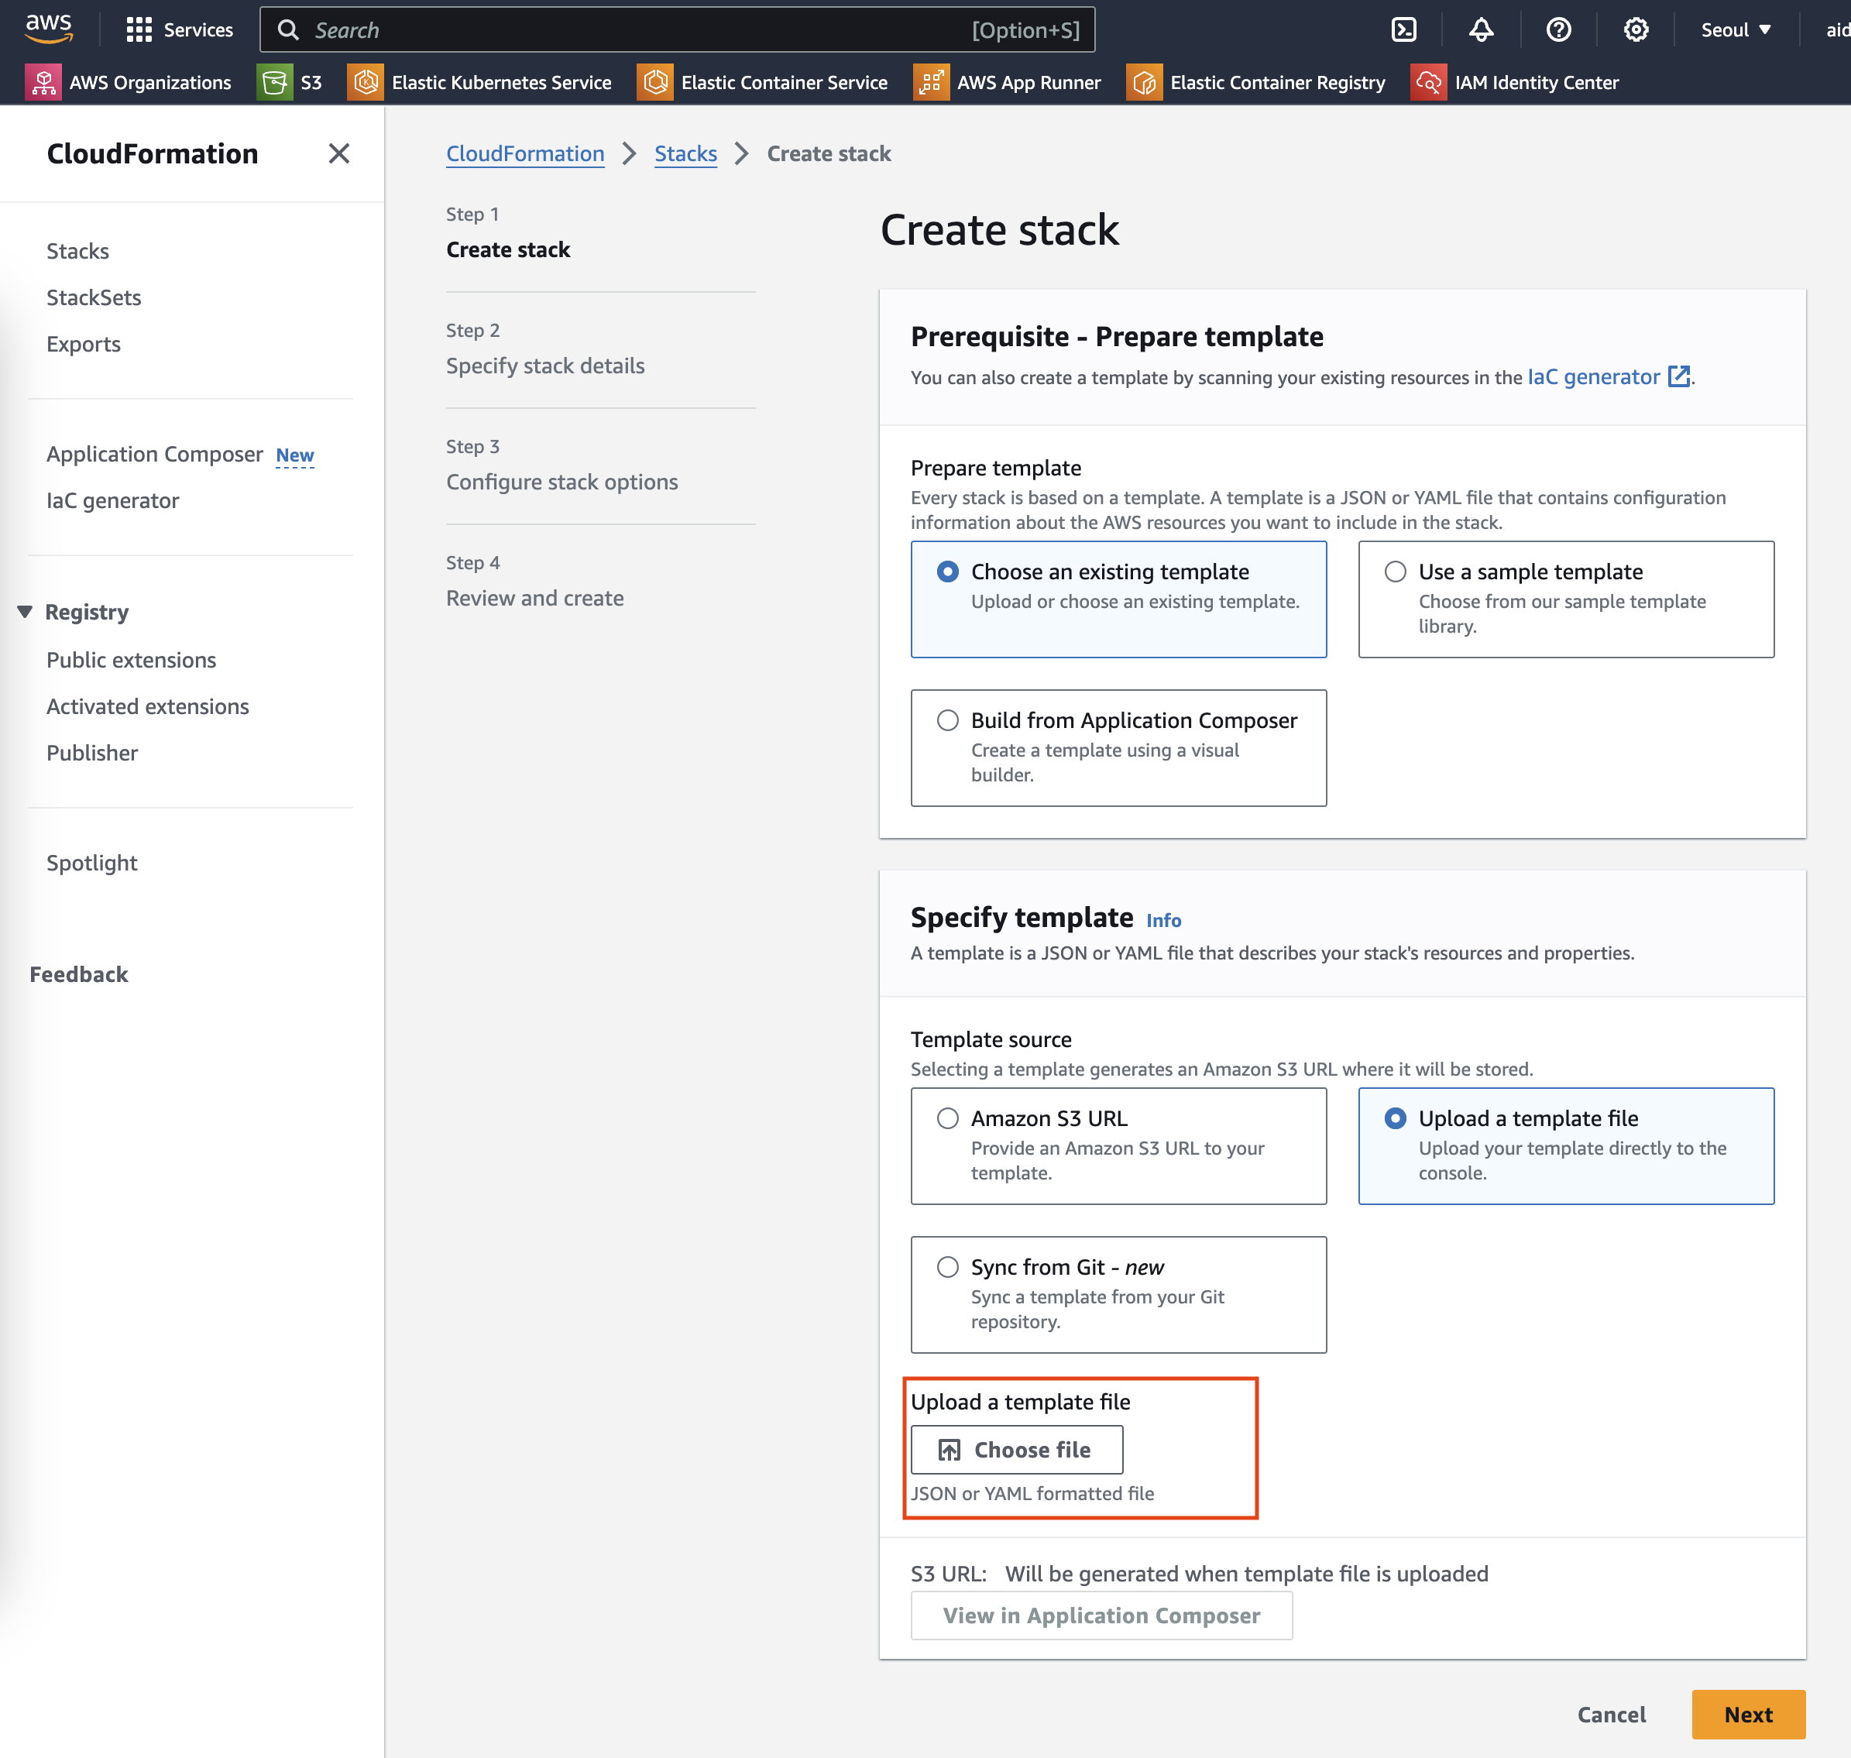Image resolution: width=1851 pixels, height=1758 pixels.
Task: Choose Amazon S3 URL template source
Action: tap(947, 1118)
